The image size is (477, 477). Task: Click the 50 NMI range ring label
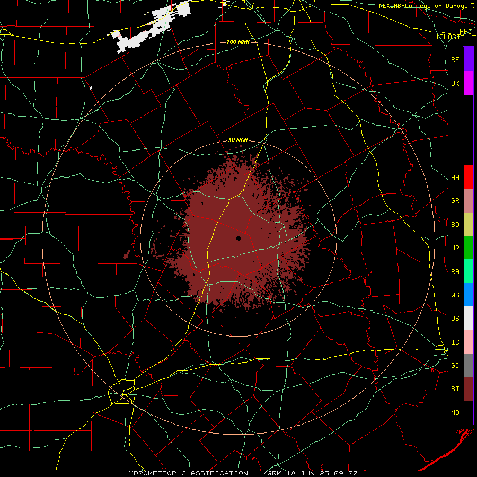coord(238,140)
